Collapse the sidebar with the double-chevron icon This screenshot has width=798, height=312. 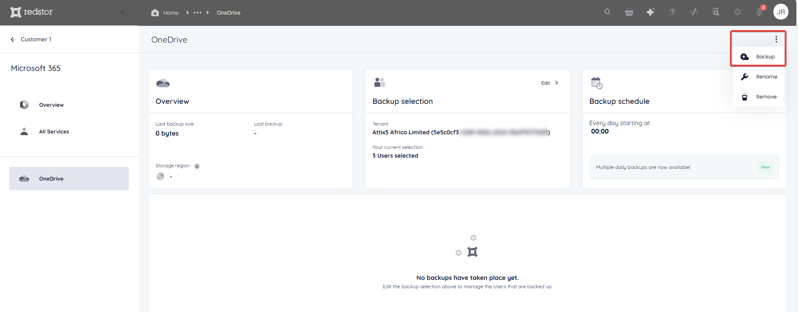click(x=123, y=13)
